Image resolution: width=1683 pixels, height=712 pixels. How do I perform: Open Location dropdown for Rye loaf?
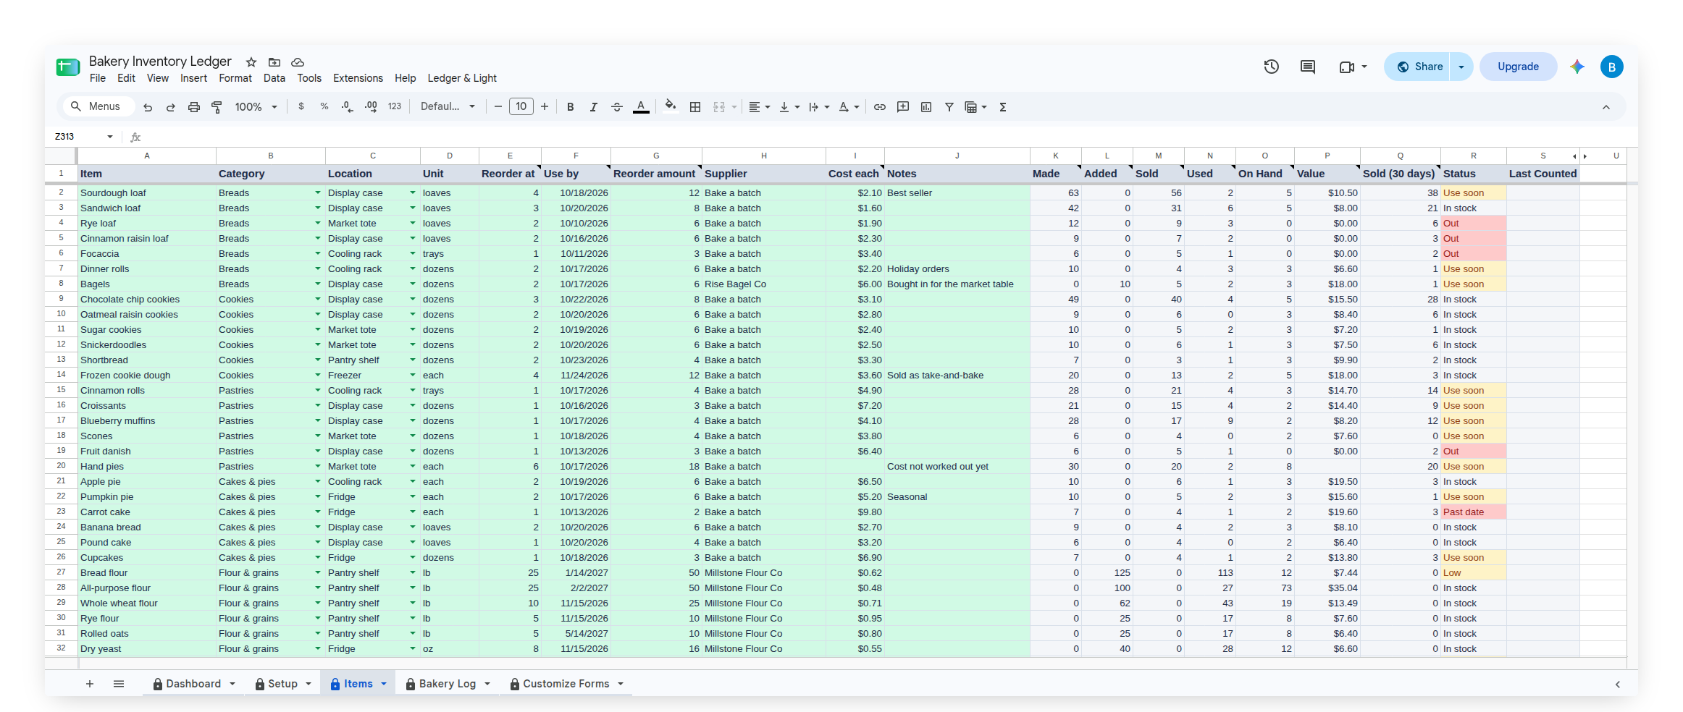point(413,223)
